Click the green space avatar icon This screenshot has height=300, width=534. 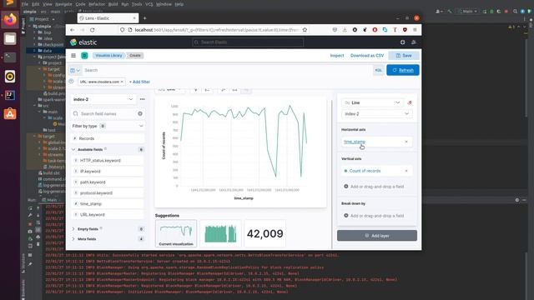[84, 56]
